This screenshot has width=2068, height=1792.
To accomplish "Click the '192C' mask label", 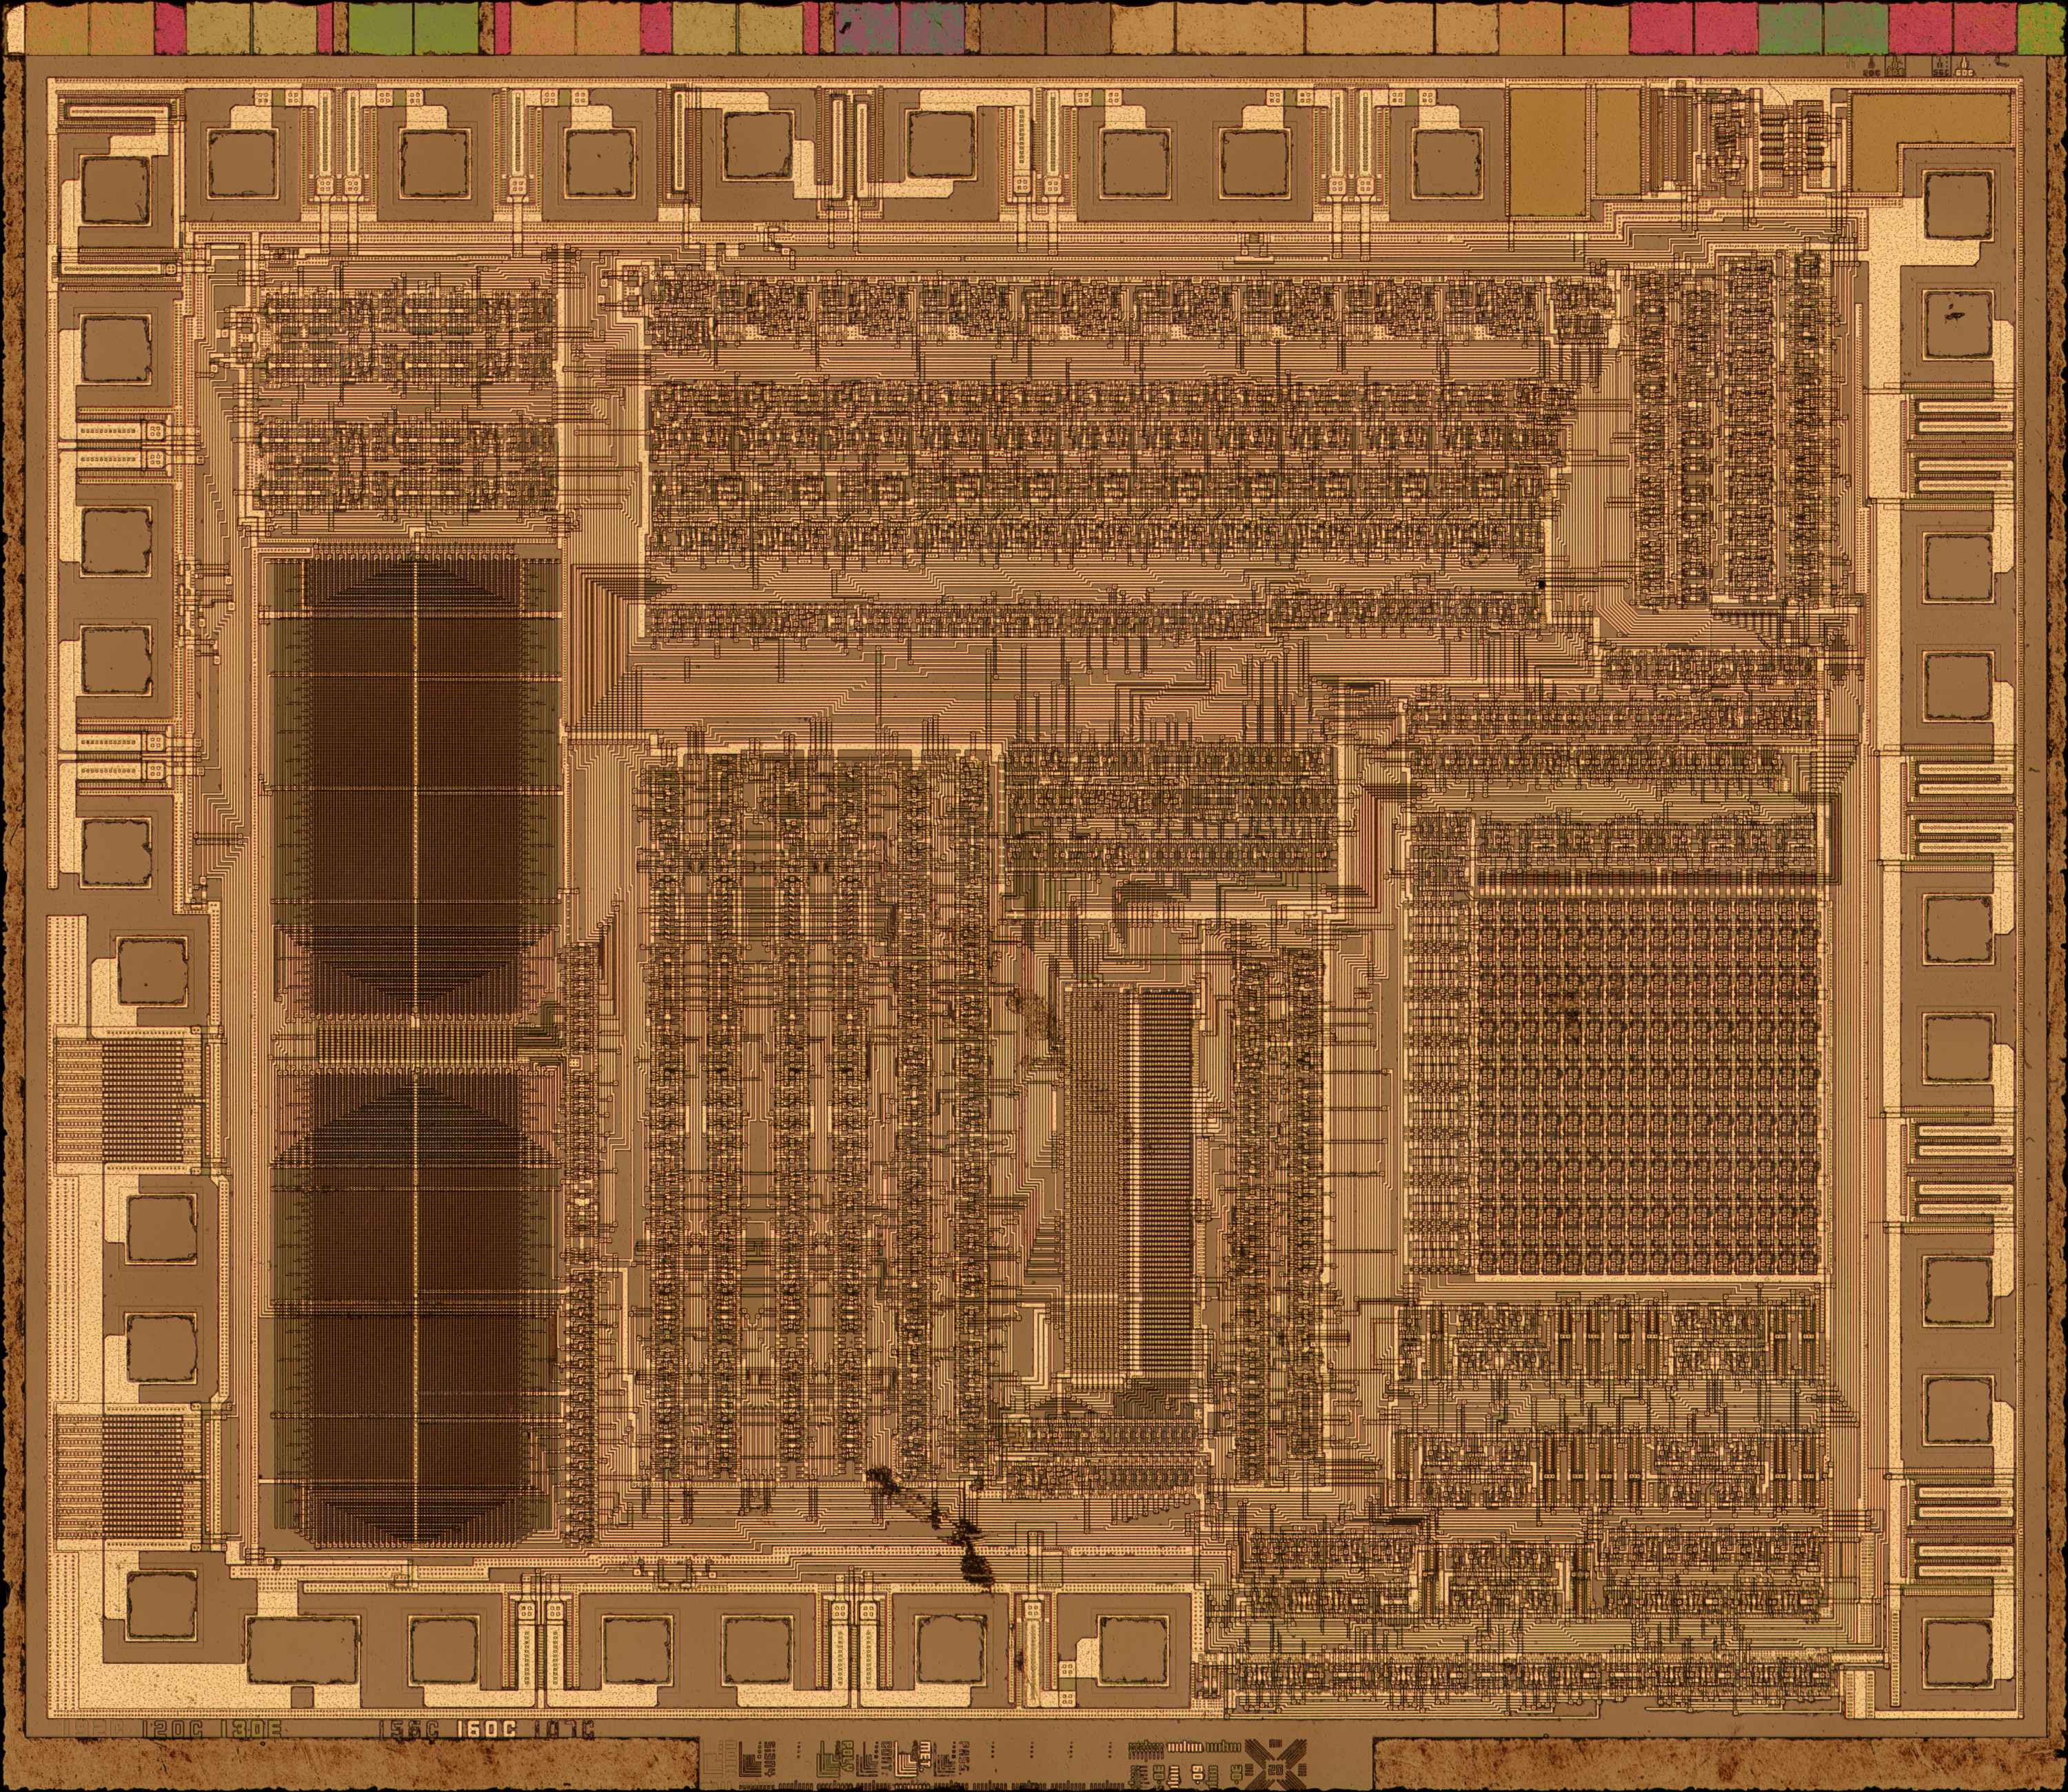I will pos(94,1729).
